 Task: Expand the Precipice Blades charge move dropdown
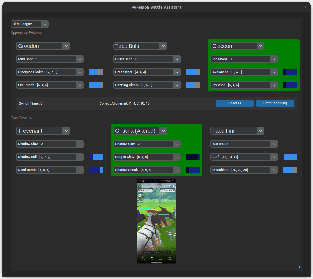(50, 72)
